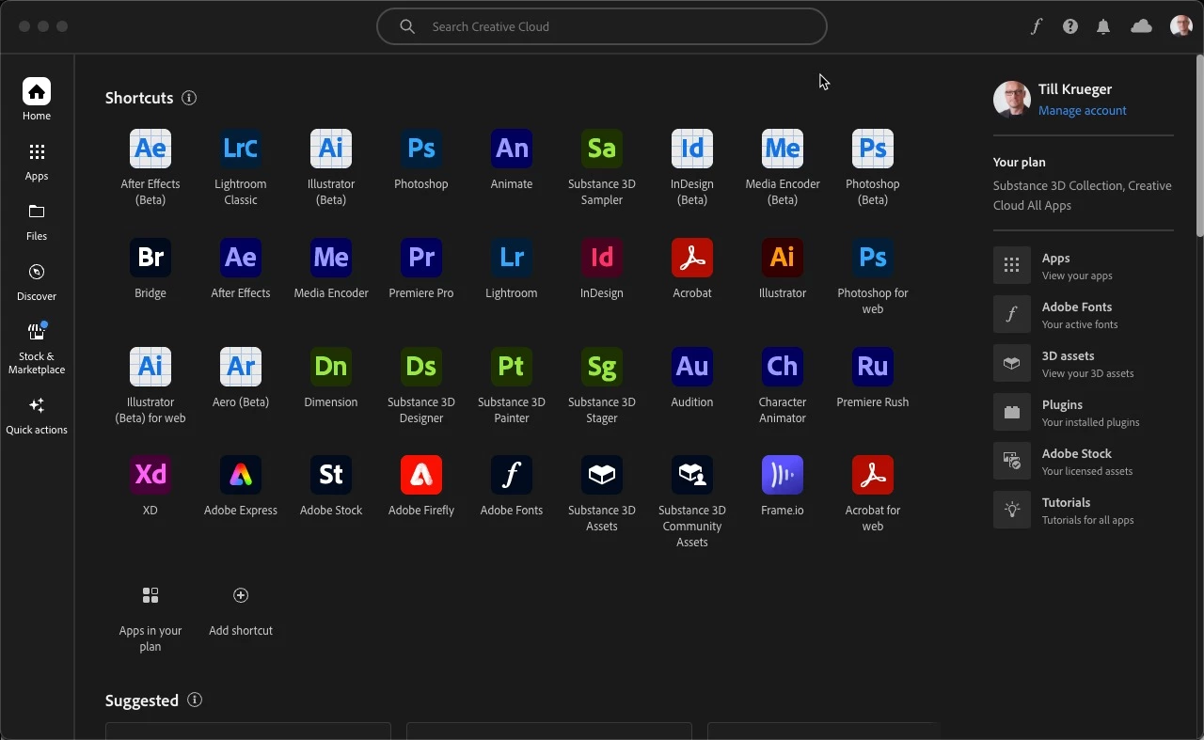Image resolution: width=1204 pixels, height=740 pixels.
Task: Click Manage account link
Action: pyautogui.click(x=1083, y=111)
